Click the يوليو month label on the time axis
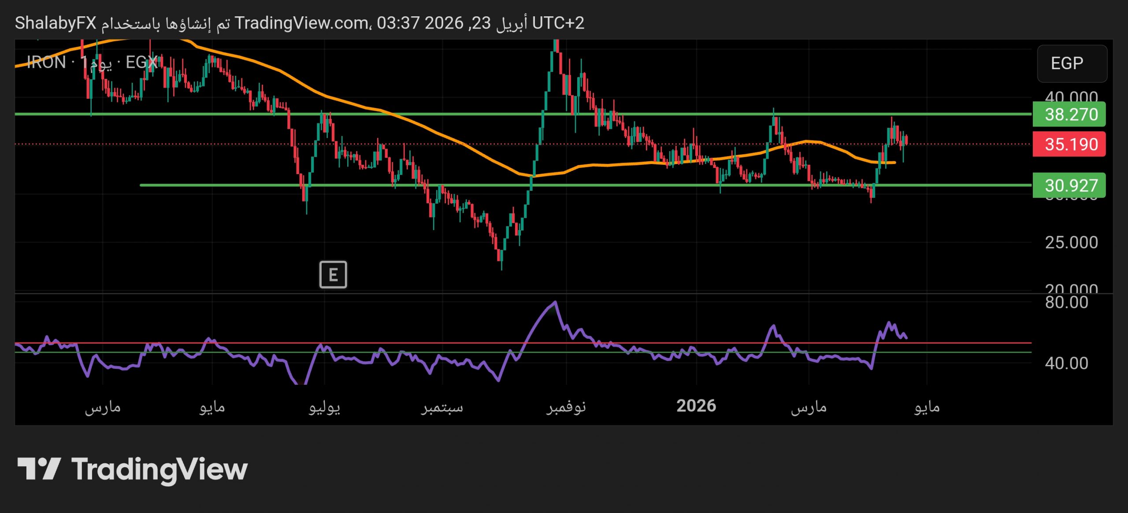This screenshot has height=513, width=1128. click(x=324, y=407)
